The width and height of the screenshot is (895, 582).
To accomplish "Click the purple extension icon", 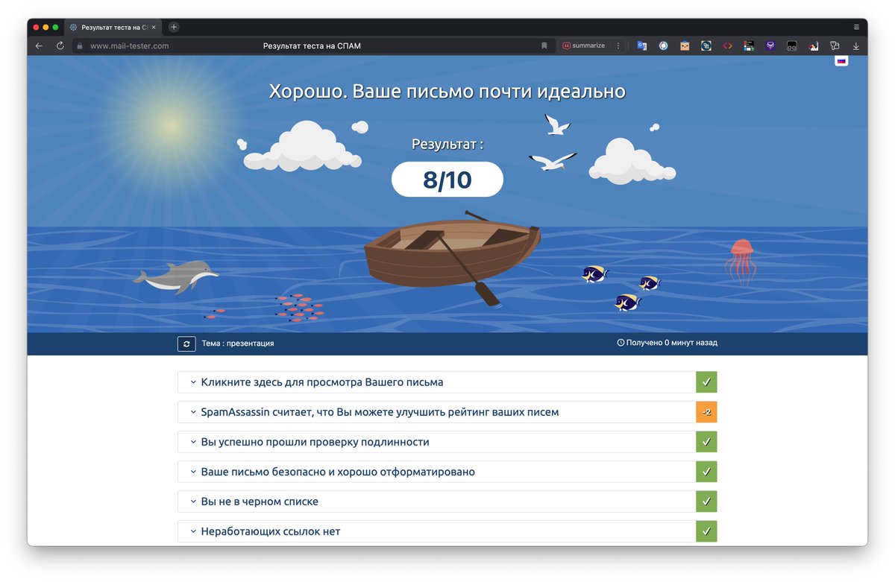I will pos(770,45).
